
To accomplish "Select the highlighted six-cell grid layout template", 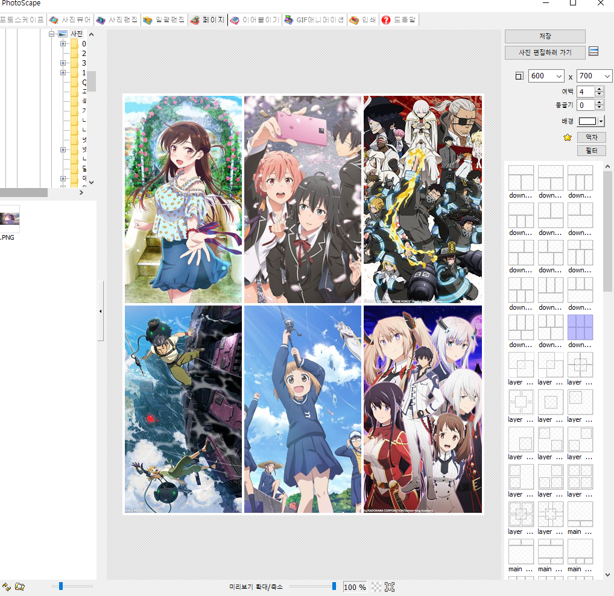I will pyautogui.click(x=580, y=327).
